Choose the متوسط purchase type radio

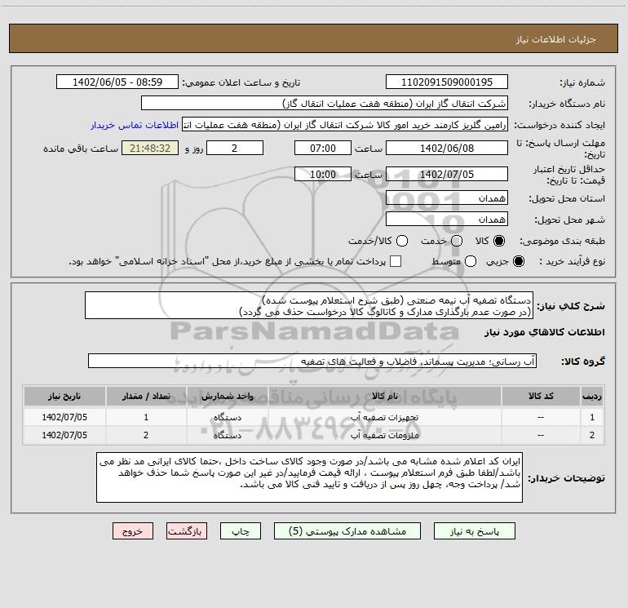pos(471,261)
